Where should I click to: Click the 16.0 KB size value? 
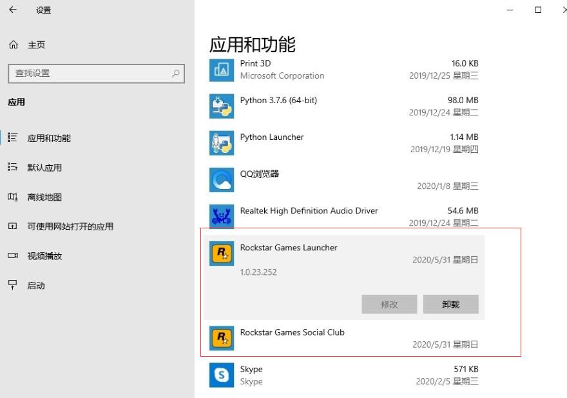tap(465, 63)
